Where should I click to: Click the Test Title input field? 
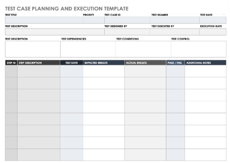(x=44, y=20)
